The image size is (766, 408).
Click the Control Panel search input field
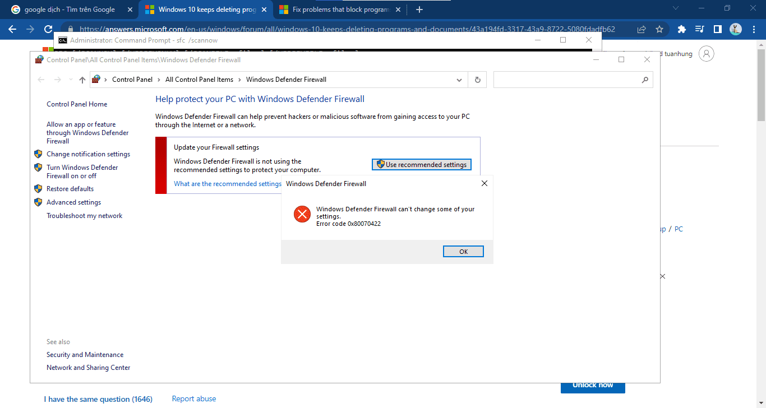tap(566, 80)
